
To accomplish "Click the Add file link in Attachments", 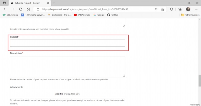I will [59, 94].
